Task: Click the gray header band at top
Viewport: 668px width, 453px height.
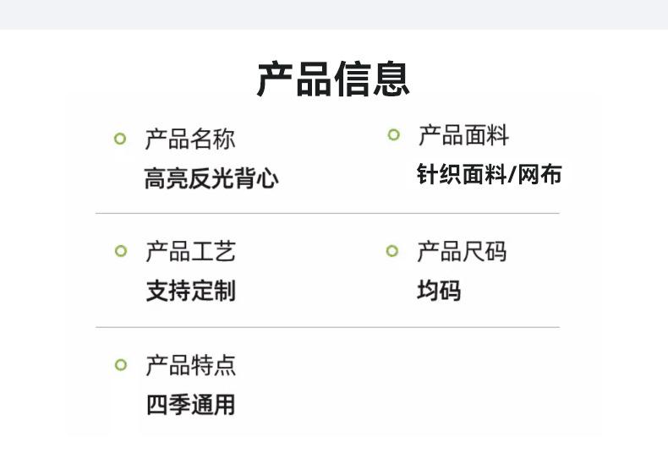Action: coord(334,14)
